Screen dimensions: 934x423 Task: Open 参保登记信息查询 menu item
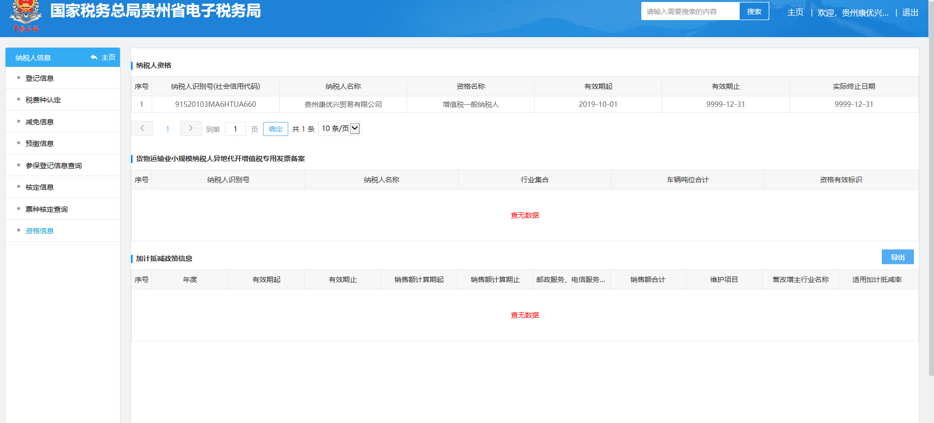pos(54,166)
